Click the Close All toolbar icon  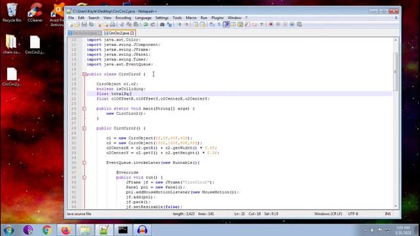pyautogui.click(x=106, y=25)
